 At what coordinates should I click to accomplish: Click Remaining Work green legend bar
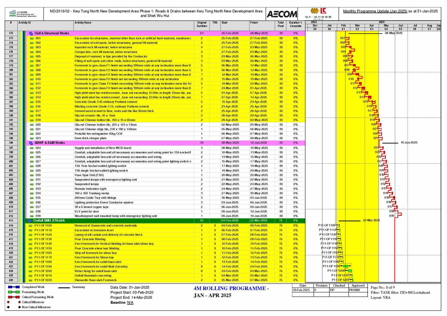point(14,292)
